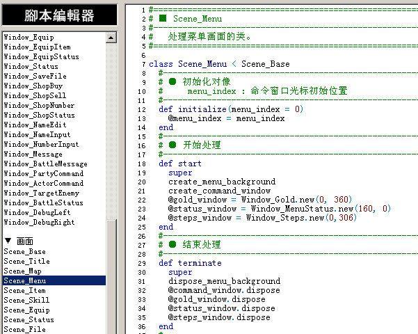Screen dimensions: 418x334
Task: Click 'create_command_window' code line
Action: (x=219, y=191)
